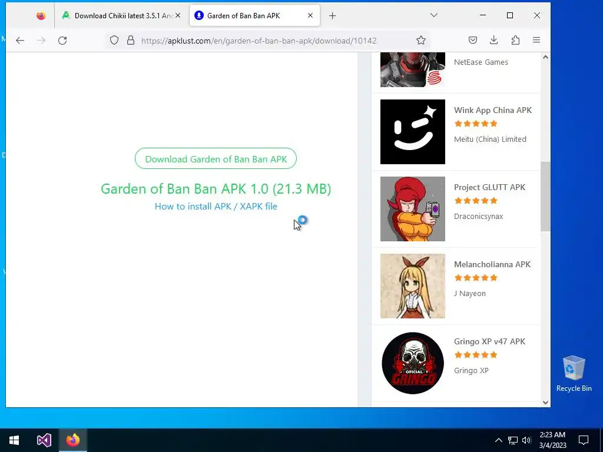Go back to the previous page

(20, 41)
